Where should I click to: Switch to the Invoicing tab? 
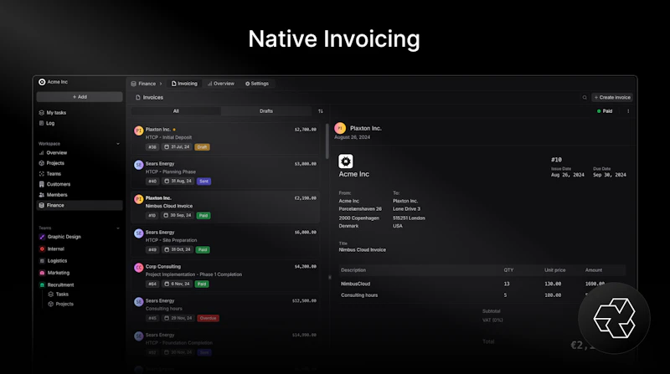184,84
